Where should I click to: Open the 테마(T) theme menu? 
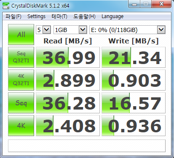click(x=59, y=16)
